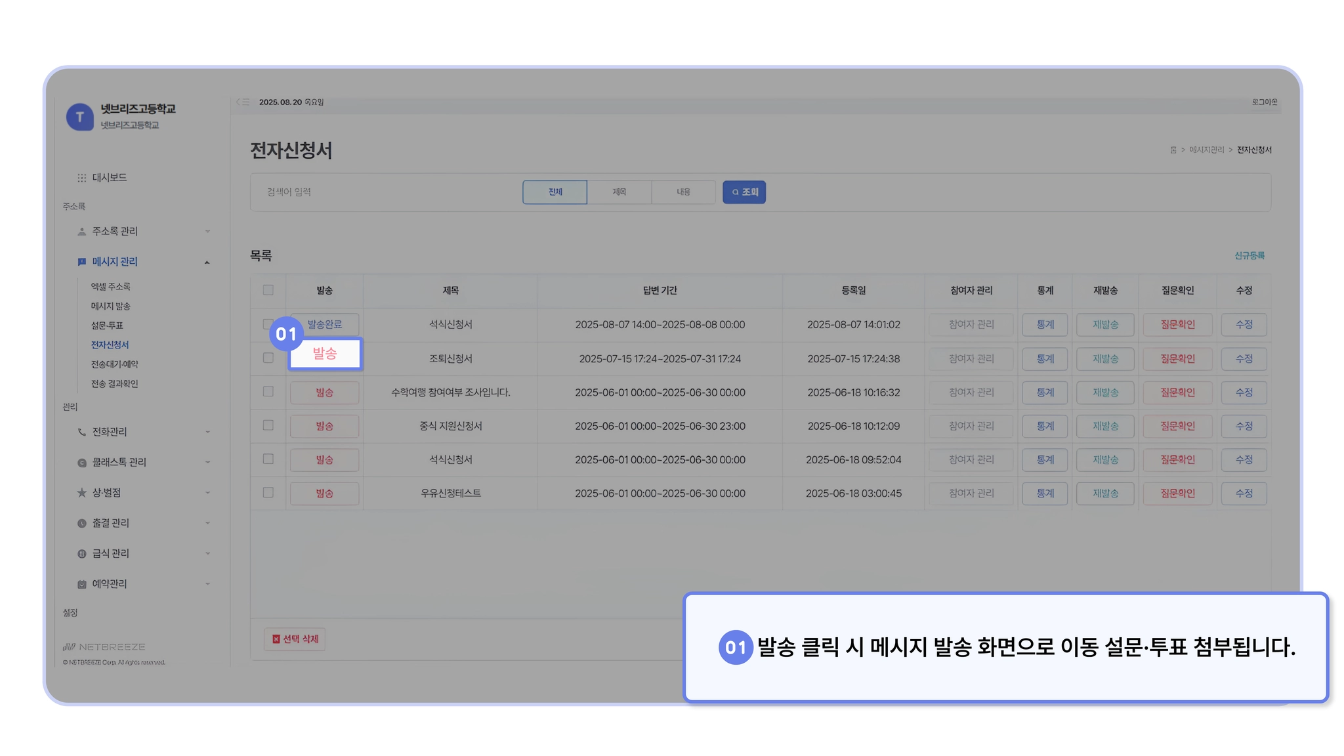
Task: Open the 설문·투표 submenu item
Action: 107,325
